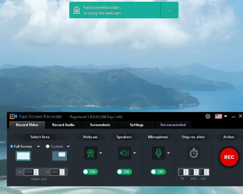Screen dimensions: 243x194
Task: Select the Custom area radio button
Action: point(47,146)
